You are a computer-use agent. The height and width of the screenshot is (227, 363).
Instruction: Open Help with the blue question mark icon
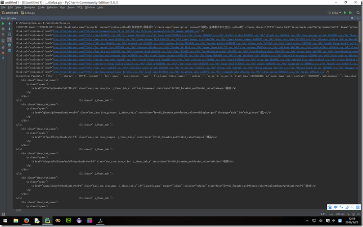click(x=3, y=58)
